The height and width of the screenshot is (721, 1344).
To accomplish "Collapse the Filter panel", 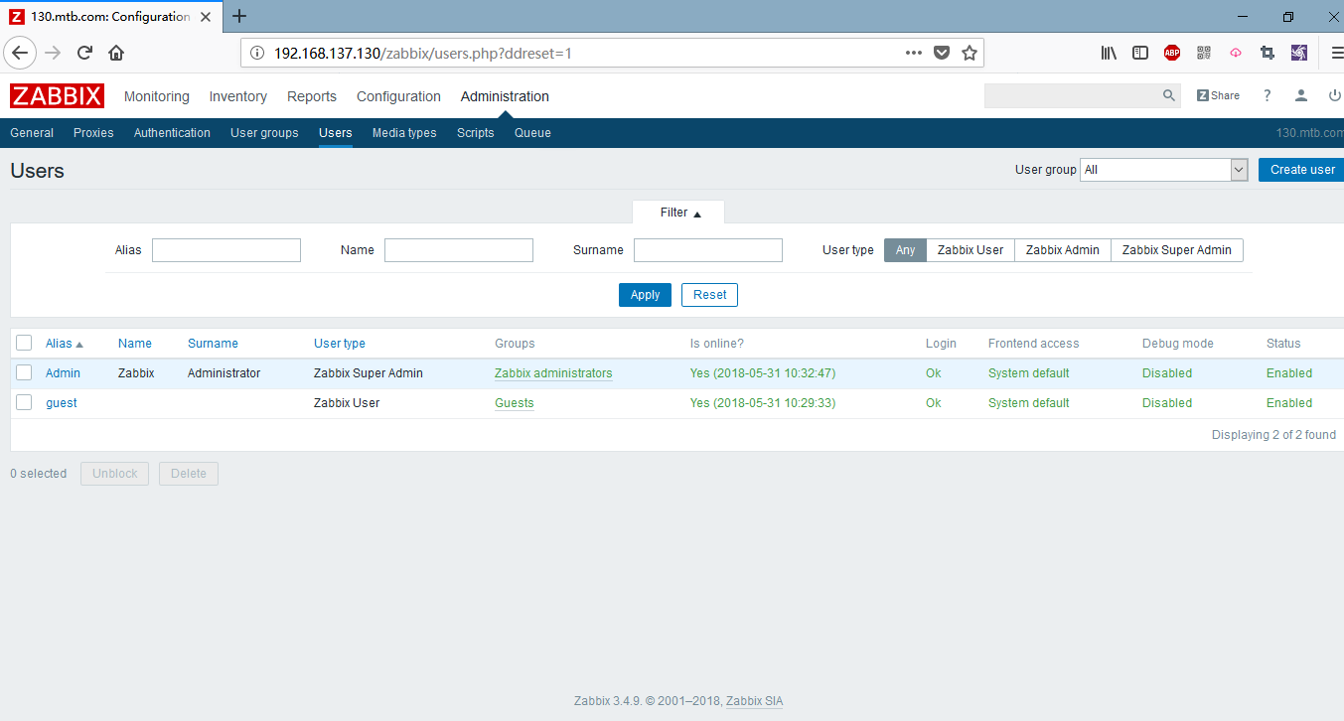I will point(678,212).
